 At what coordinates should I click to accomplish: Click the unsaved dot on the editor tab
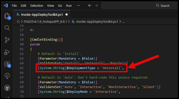66,14
